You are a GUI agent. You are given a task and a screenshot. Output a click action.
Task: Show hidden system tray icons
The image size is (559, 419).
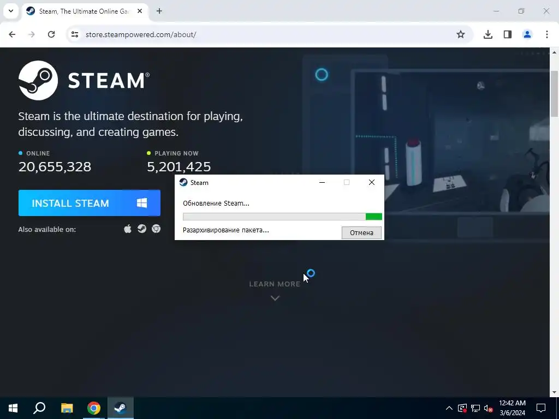tap(449, 408)
